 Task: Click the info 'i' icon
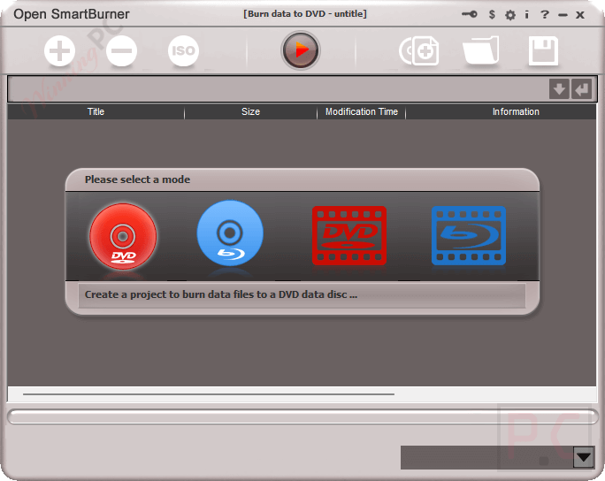[x=526, y=15]
